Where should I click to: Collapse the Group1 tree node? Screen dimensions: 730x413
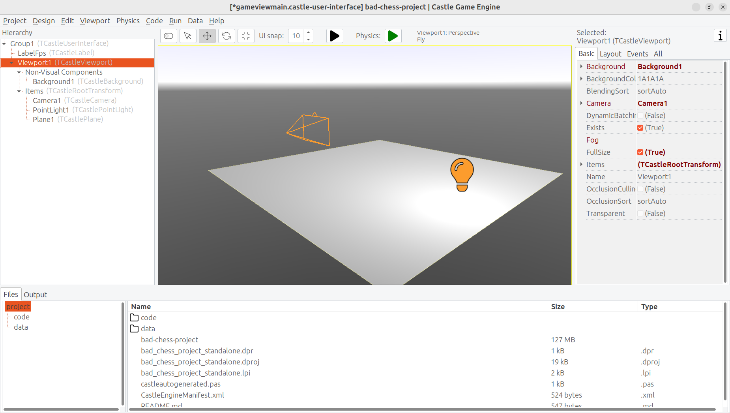click(4, 43)
